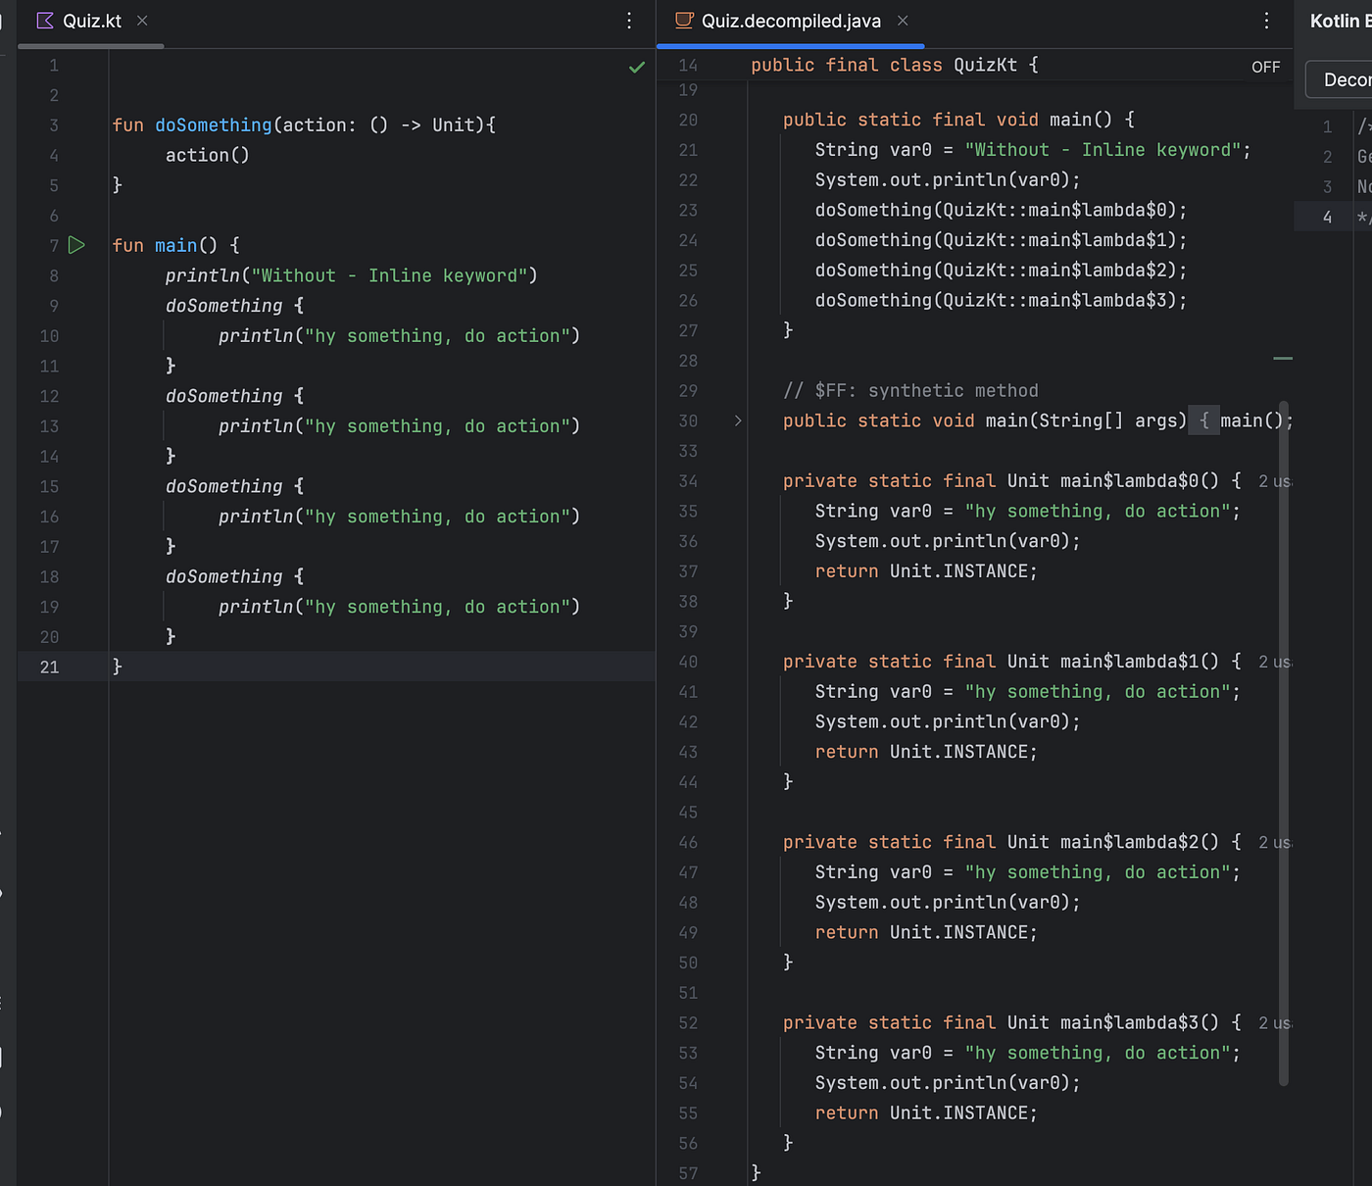Click line number 4 in Kotlin Bytecode panel
This screenshot has width=1372, height=1186.
(1327, 217)
